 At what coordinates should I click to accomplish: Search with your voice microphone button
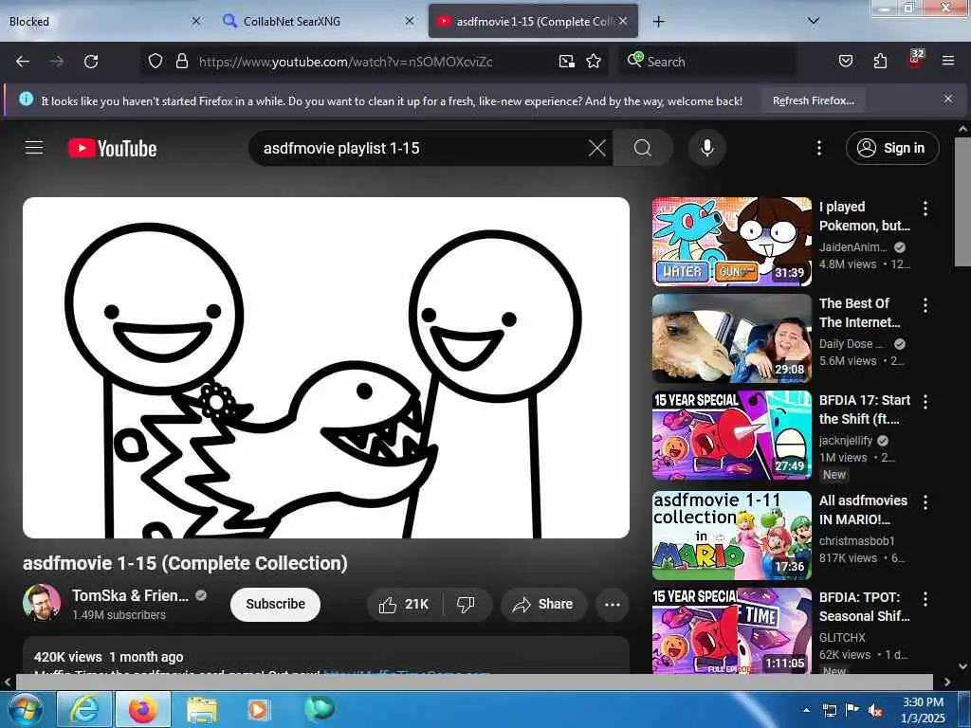[x=706, y=148]
